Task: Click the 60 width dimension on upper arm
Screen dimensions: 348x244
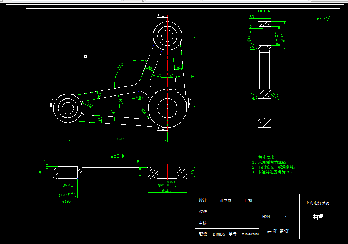Action: pos(150,68)
